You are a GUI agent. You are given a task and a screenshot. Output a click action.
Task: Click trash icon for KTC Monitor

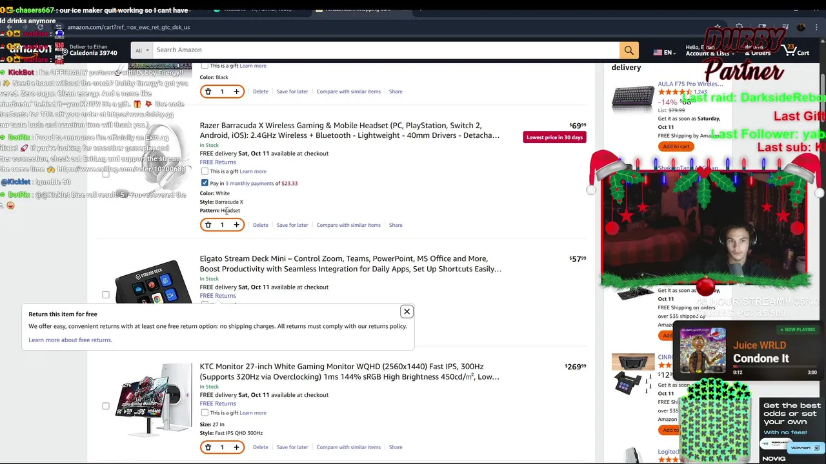coord(208,447)
